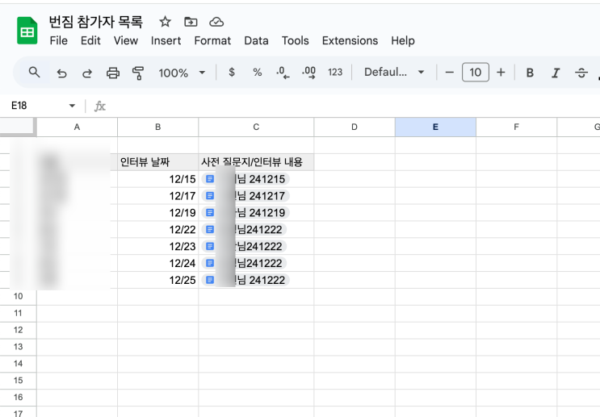Open the Help menu

point(402,40)
